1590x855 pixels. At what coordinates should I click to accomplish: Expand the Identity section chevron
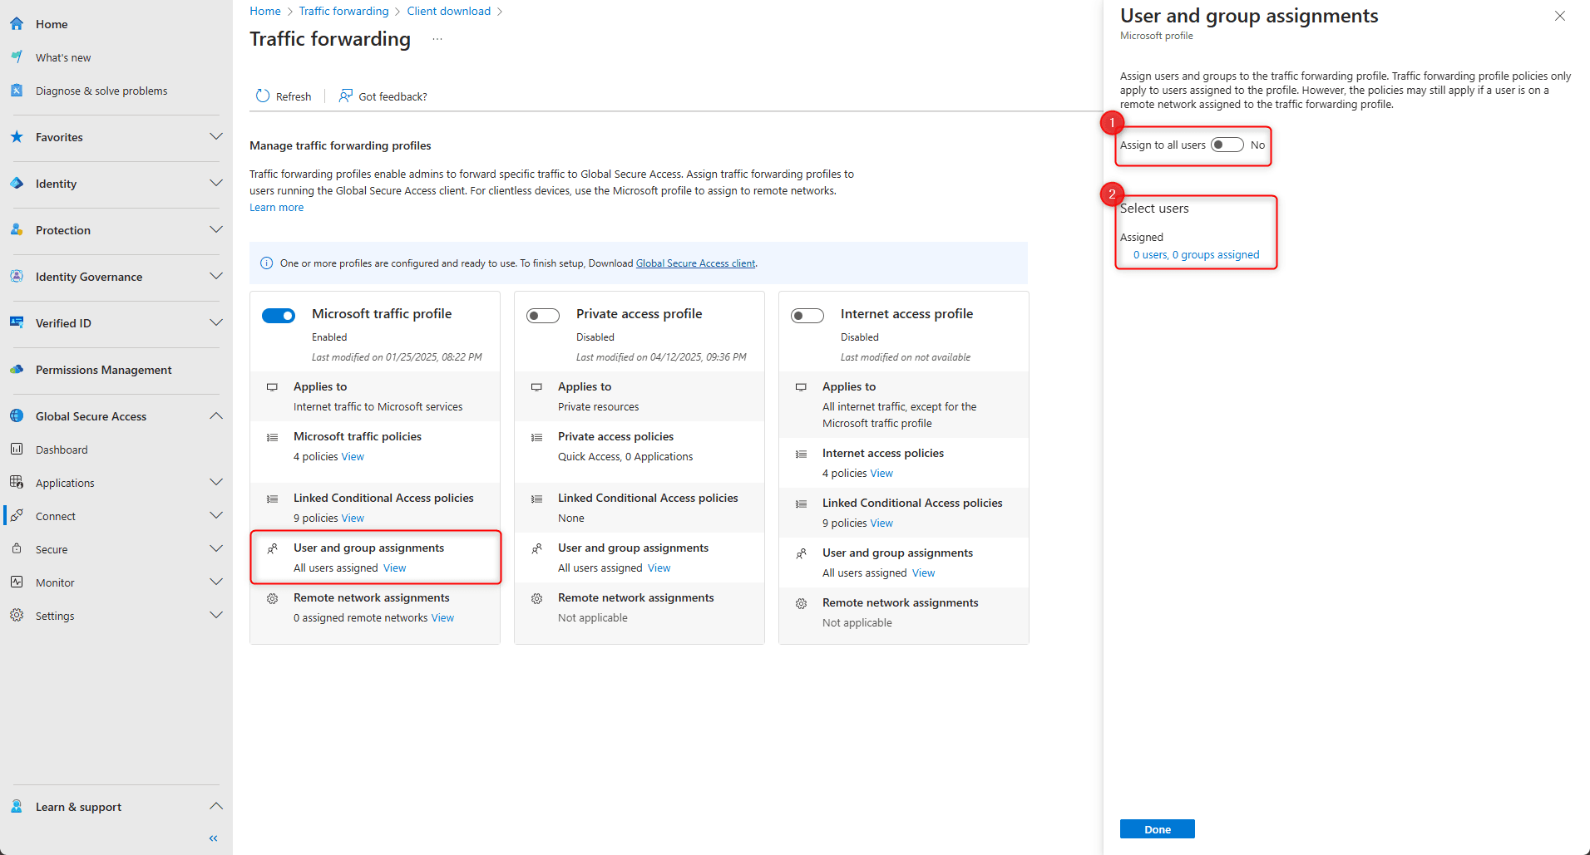(x=216, y=184)
